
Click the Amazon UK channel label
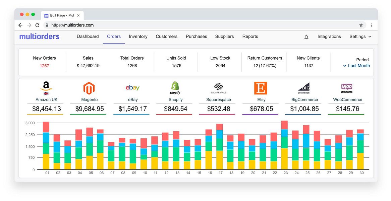click(x=46, y=99)
